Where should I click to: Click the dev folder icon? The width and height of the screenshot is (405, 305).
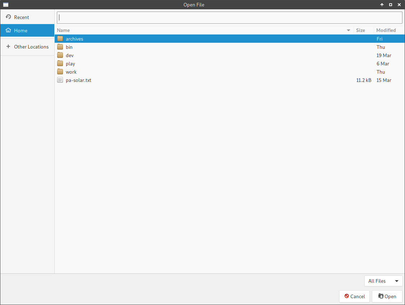point(60,55)
